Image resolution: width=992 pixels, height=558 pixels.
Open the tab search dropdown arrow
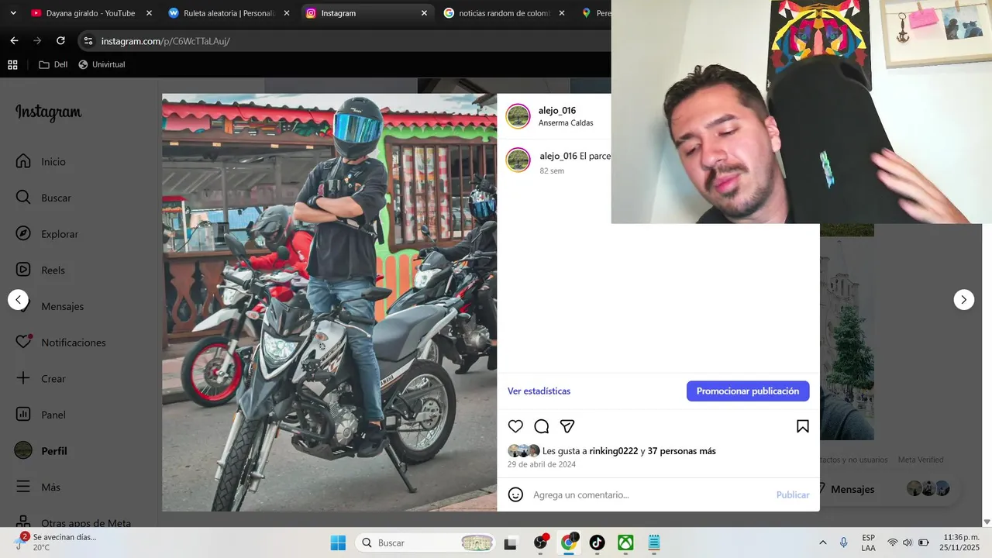click(x=13, y=13)
